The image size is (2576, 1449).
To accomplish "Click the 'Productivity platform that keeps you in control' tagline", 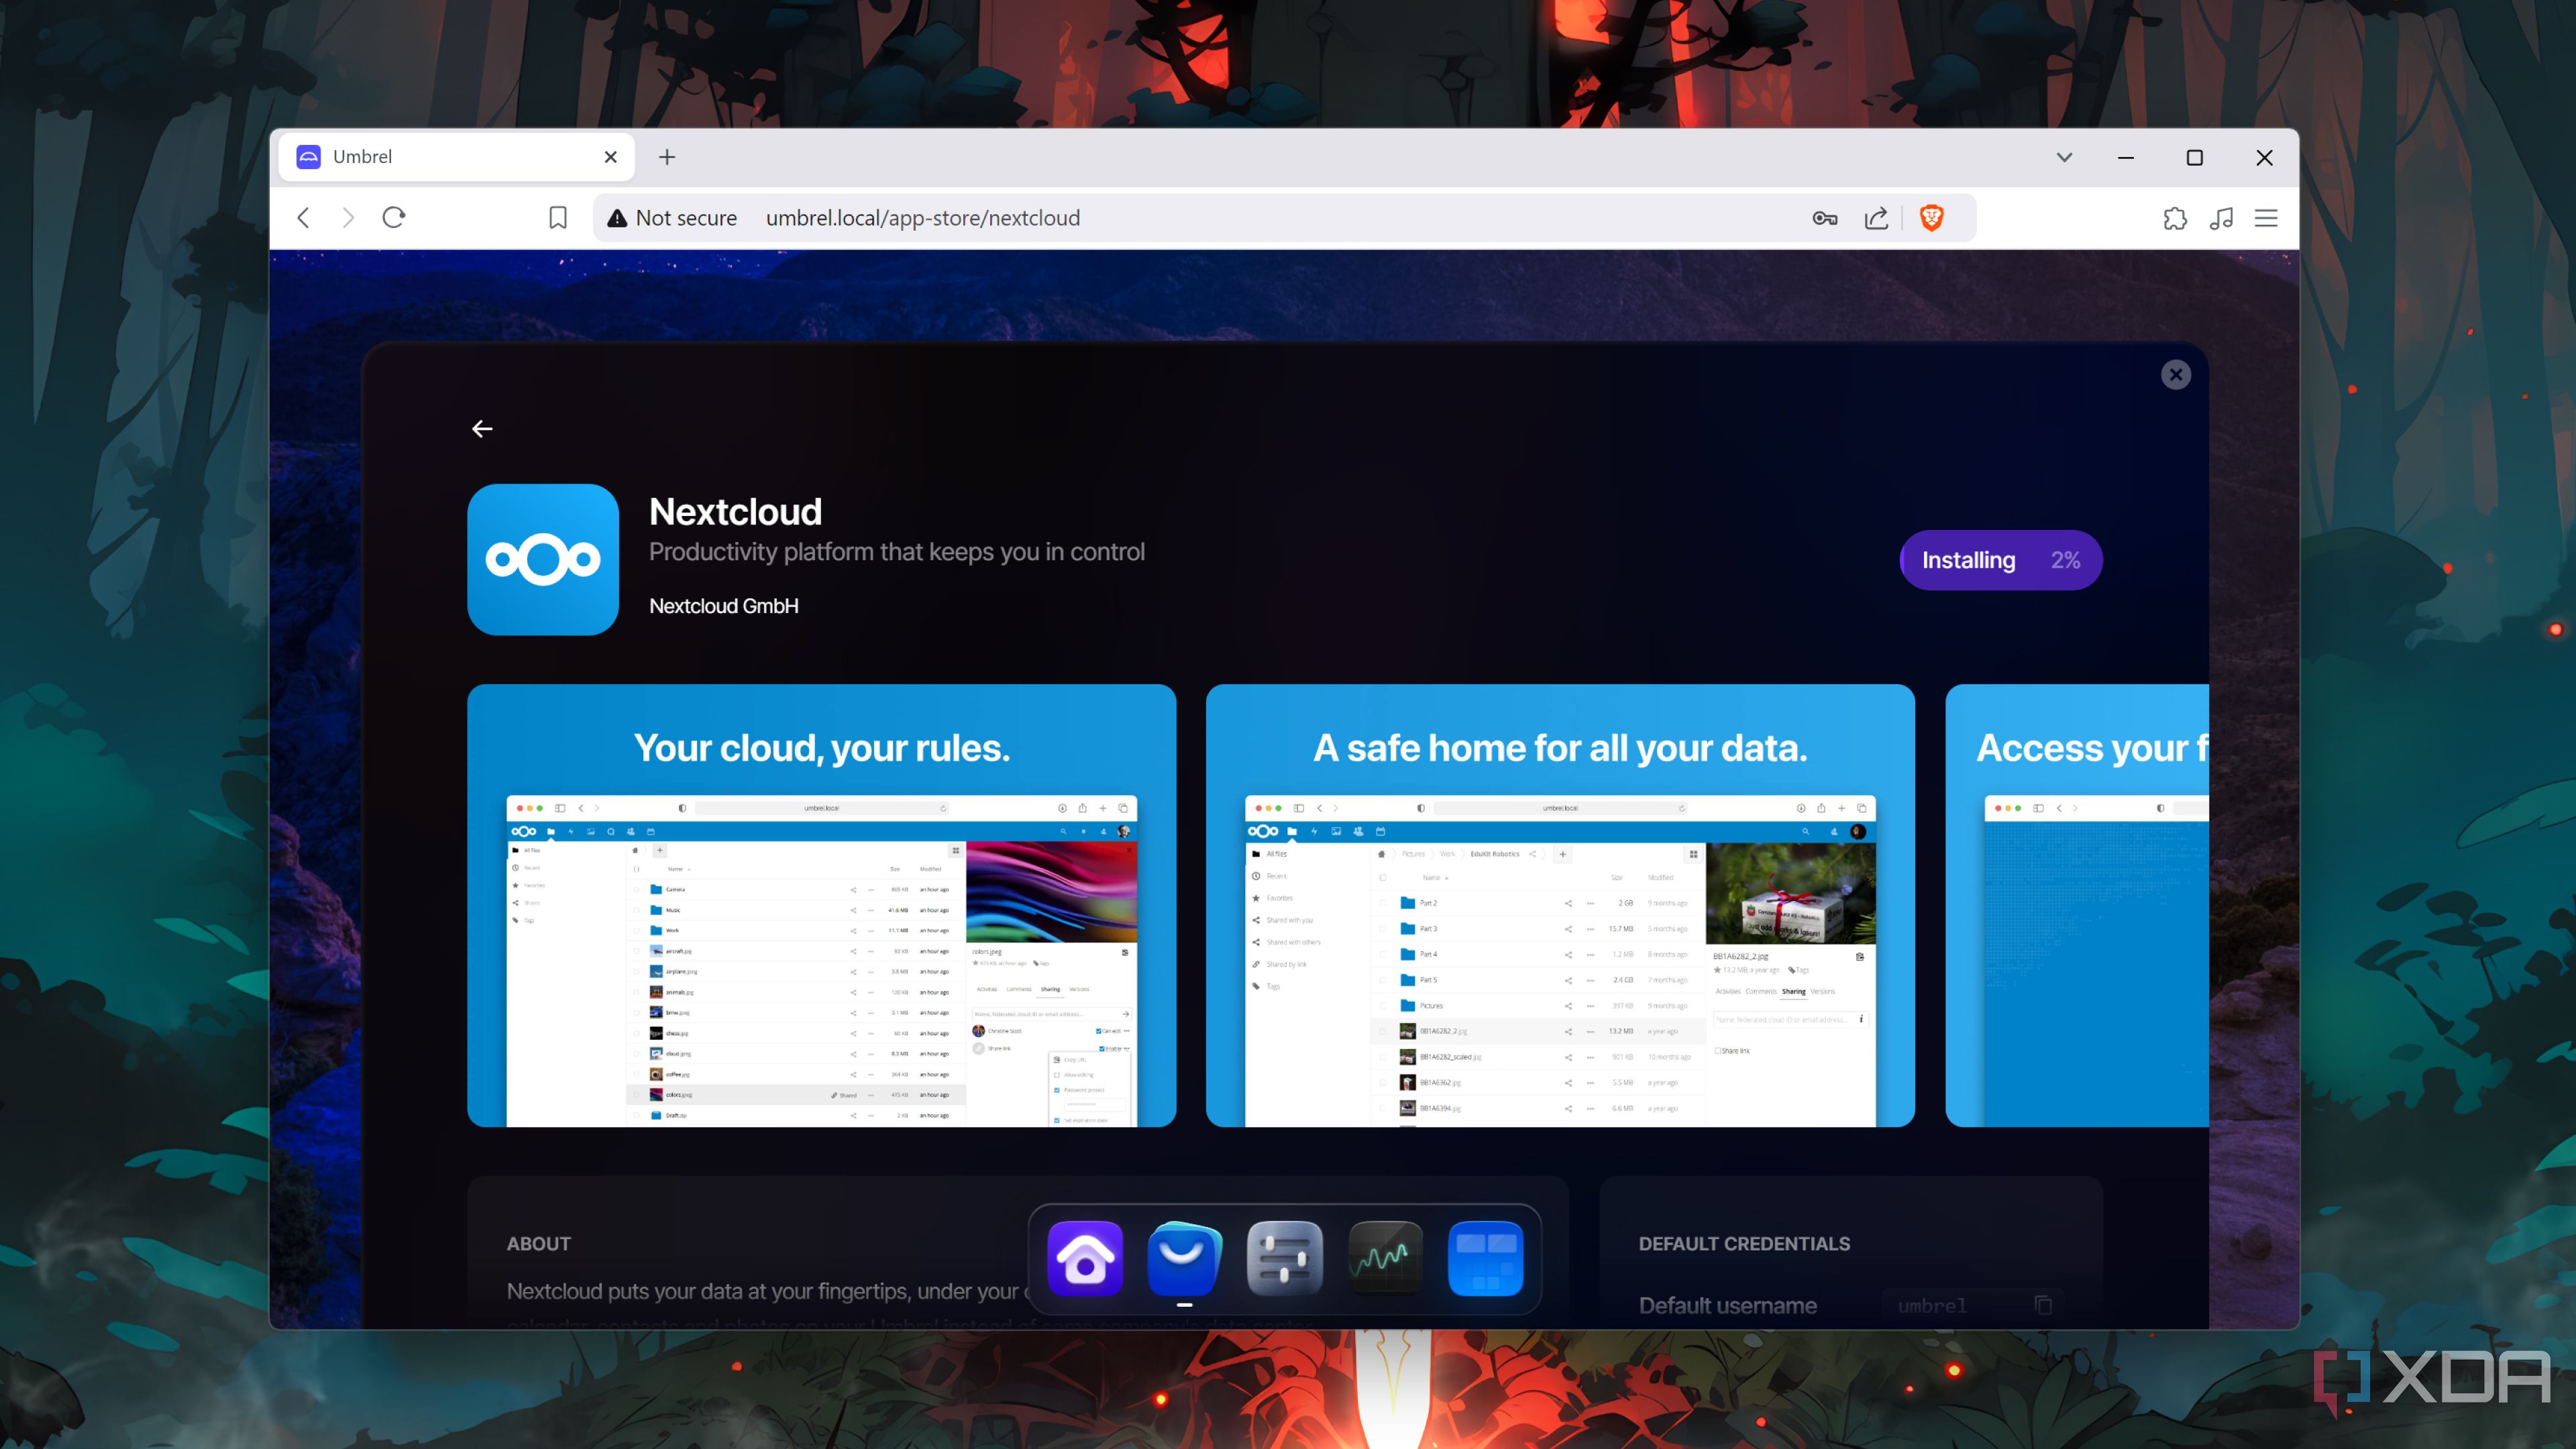I will 897,552.
